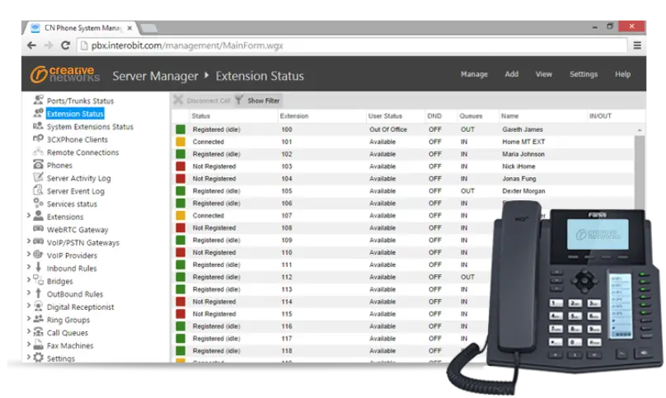Click the browser address bar
The width and height of the screenshot is (666, 398).
(346, 45)
